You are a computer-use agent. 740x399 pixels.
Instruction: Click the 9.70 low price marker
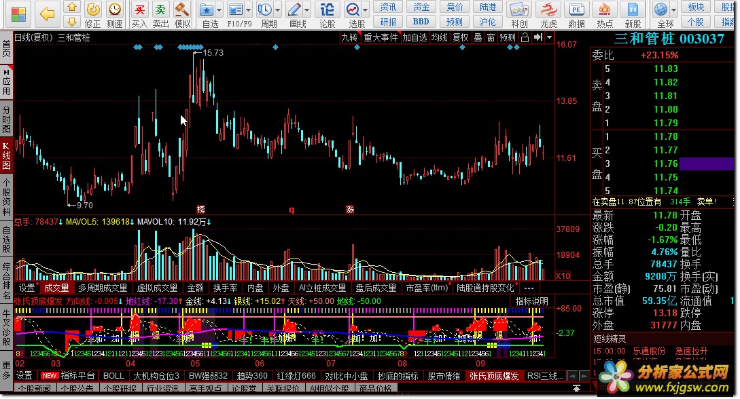coord(84,206)
